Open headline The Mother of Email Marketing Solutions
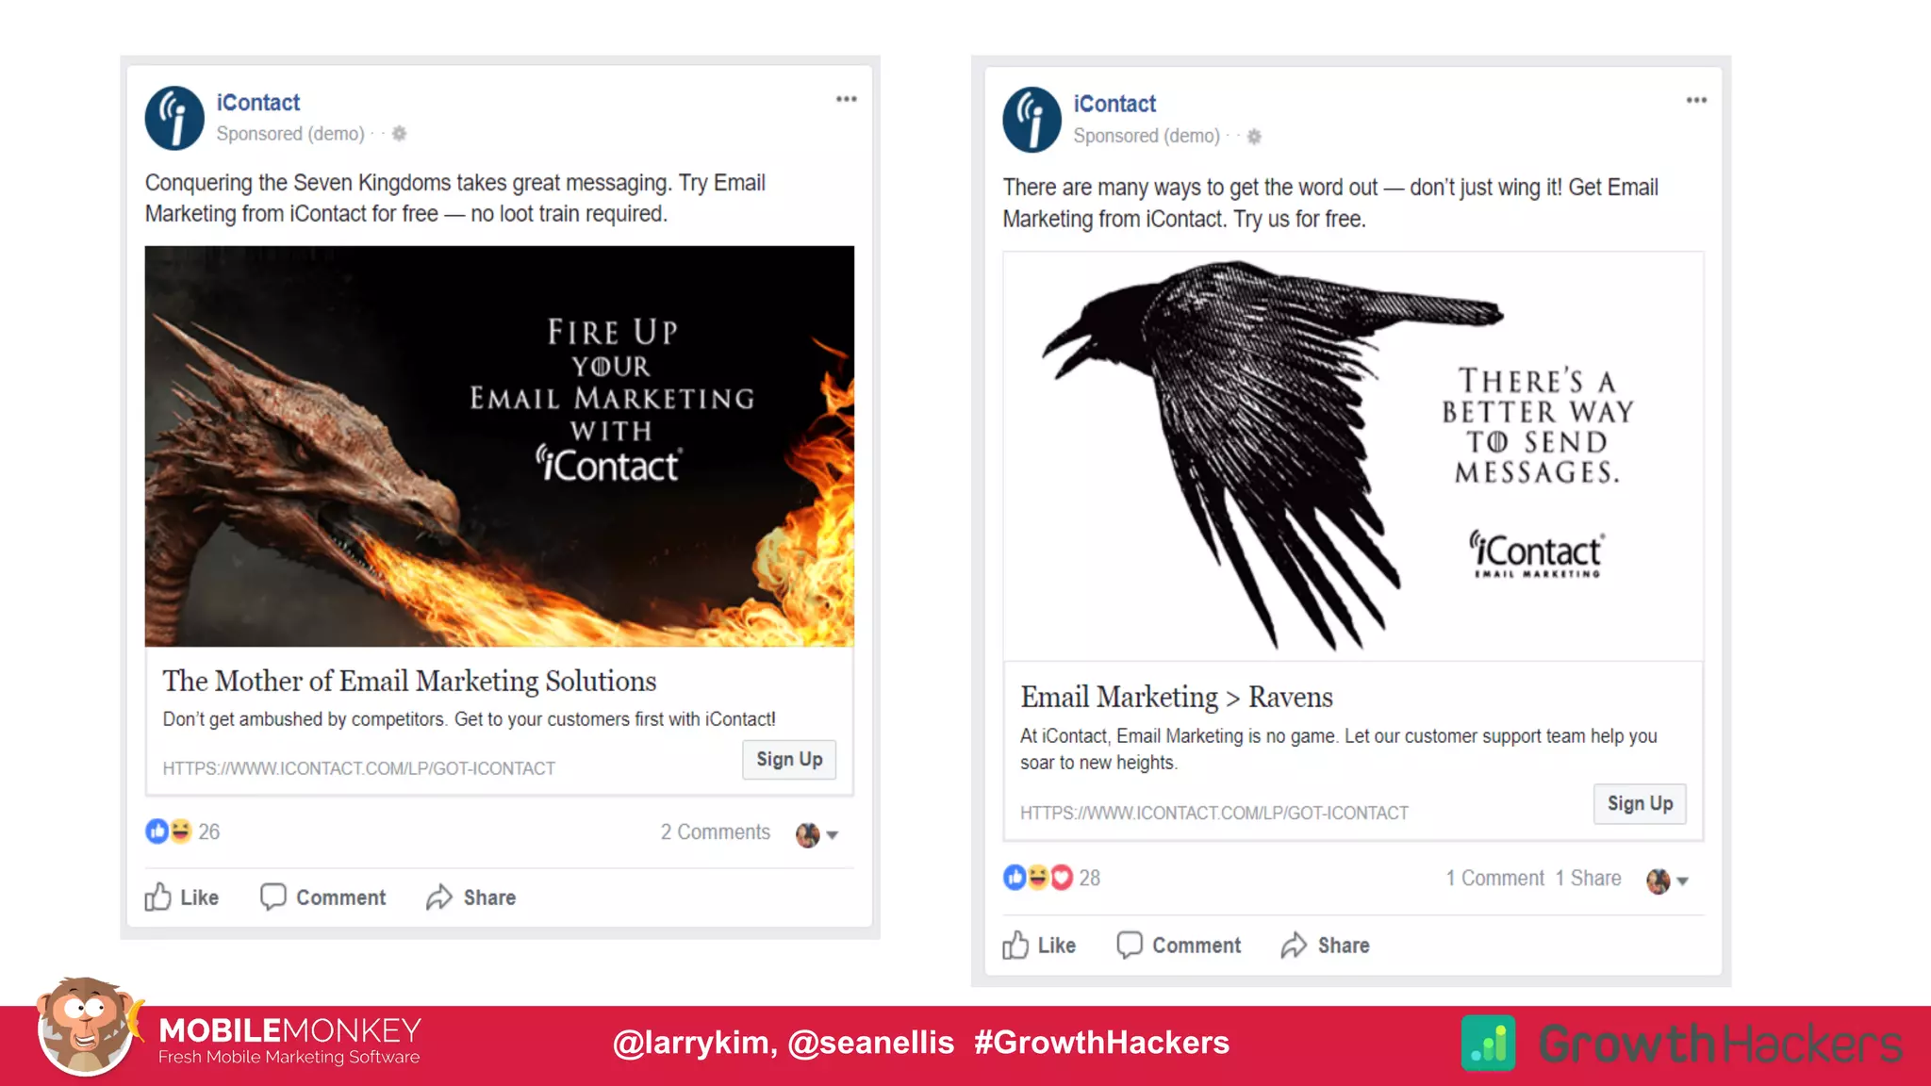Viewport: 1931px width, 1086px height. click(x=409, y=681)
